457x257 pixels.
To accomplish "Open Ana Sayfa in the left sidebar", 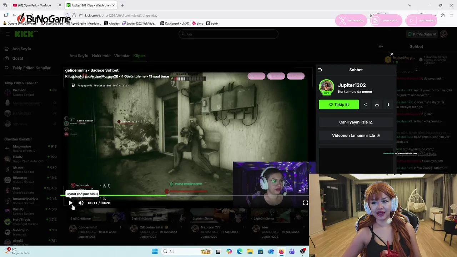I will click(22, 49).
